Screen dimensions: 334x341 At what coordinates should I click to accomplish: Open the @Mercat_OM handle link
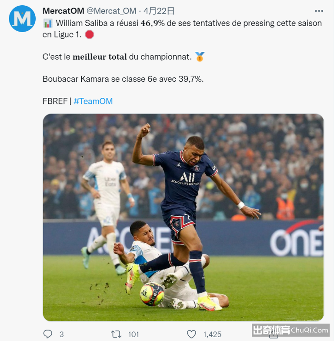pos(111,11)
